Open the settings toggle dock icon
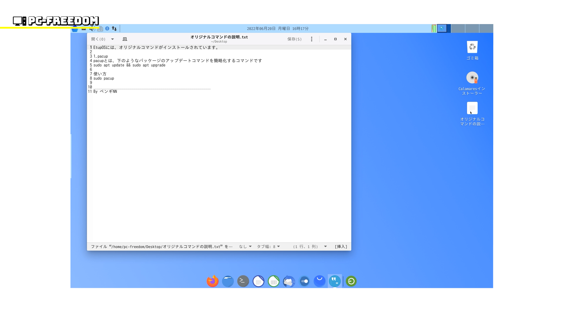The height and width of the screenshot is (317, 564). coord(304,281)
